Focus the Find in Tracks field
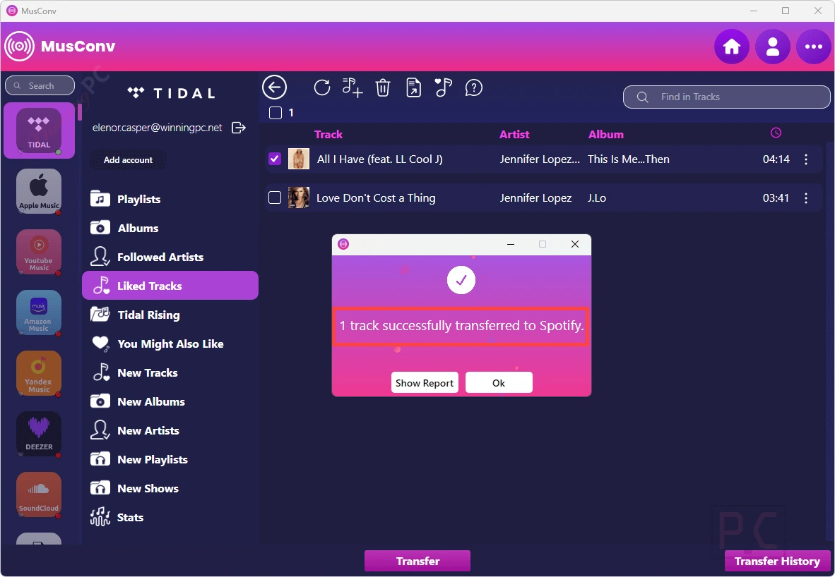The height and width of the screenshot is (577, 835). pos(726,97)
